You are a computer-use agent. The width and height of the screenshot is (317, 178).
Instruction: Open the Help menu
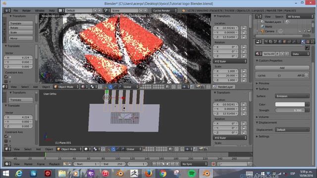(x=52, y=10)
